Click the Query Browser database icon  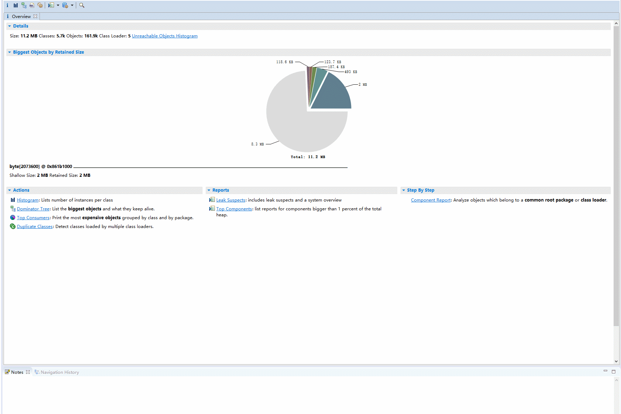click(65, 5)
